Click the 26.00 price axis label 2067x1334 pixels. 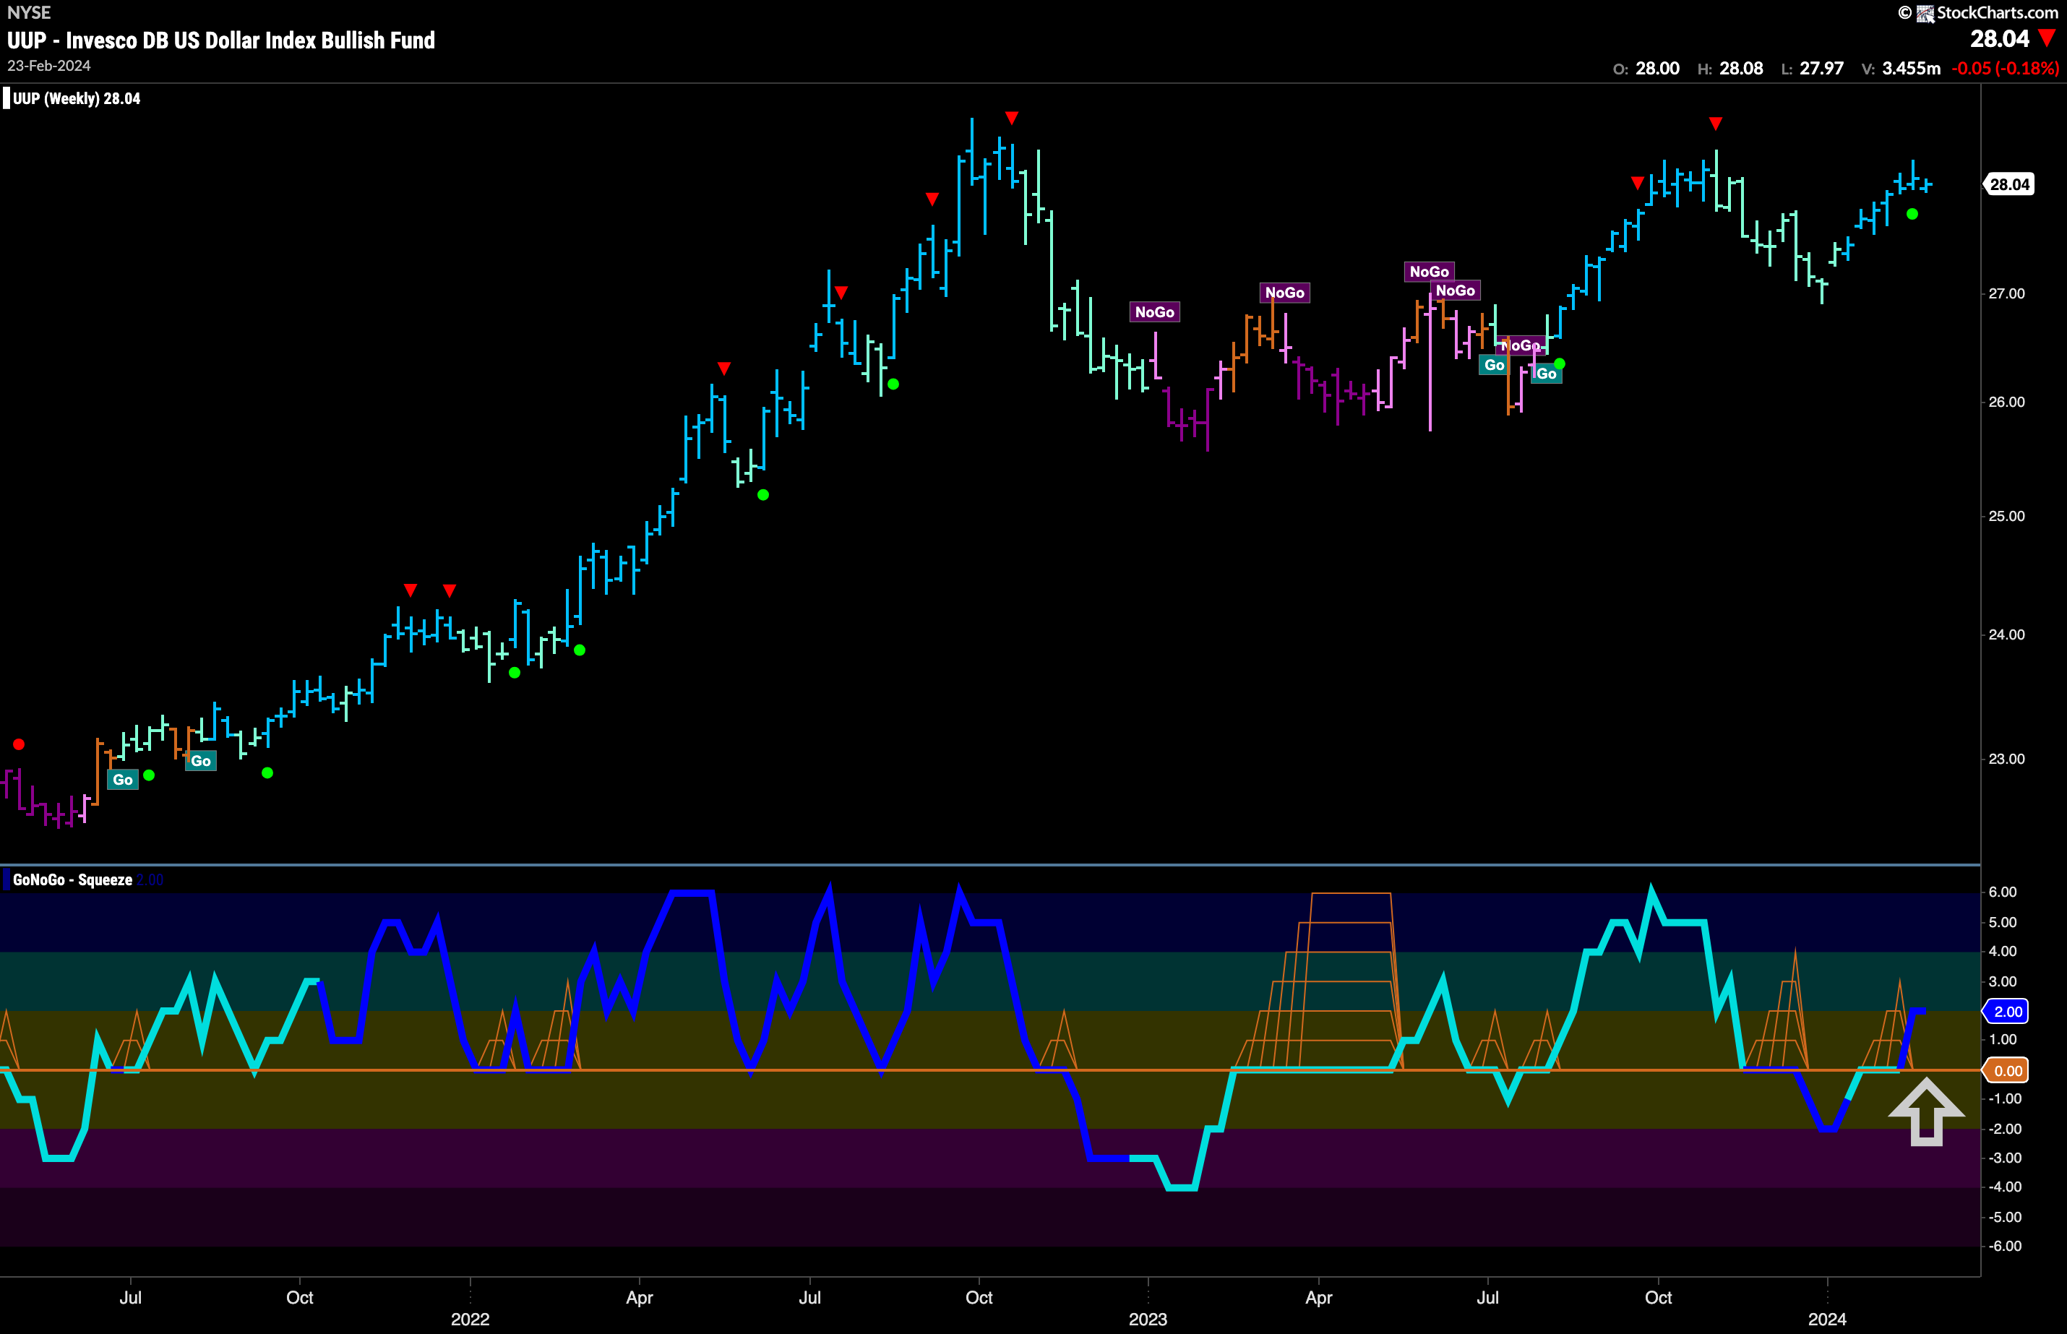coord(2006,402)
